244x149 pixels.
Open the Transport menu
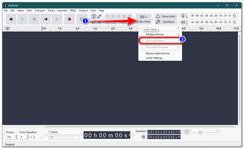tap(40, 11)
